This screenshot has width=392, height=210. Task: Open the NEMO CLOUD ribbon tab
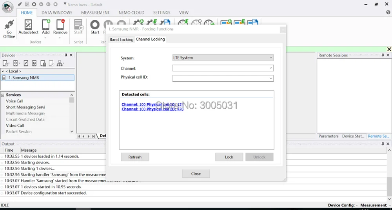pos(131,13)
